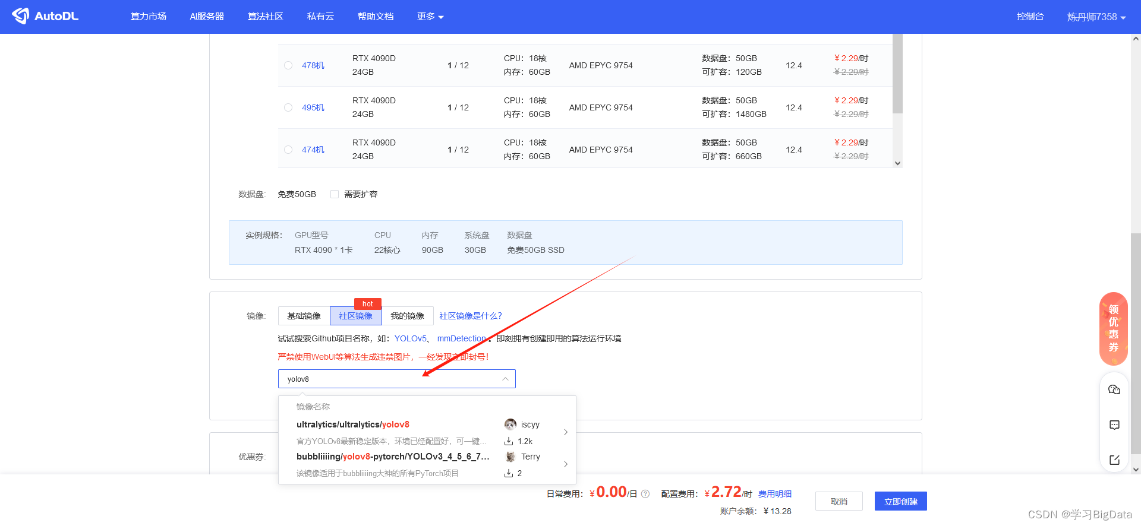Viewport: 1141px width, 526px height.
Task: Switch to the 我的镜像 tab
Action: pyautogui.click(x=407, y=316)
